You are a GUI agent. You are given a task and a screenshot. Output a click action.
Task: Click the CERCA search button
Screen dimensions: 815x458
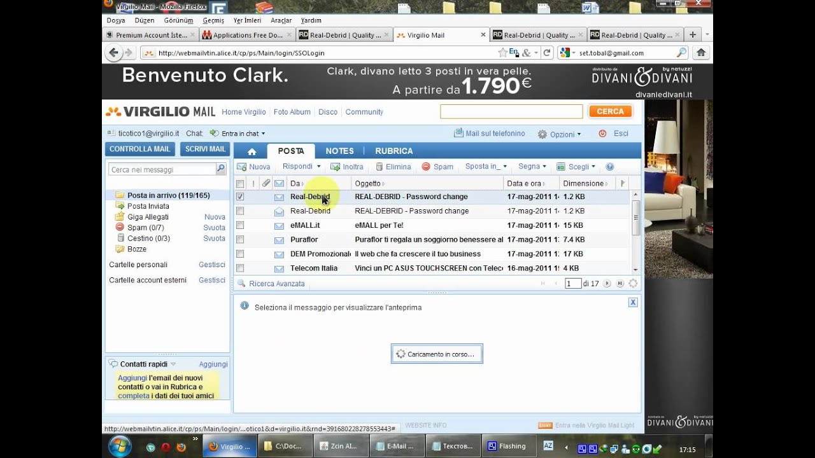click(x=610, y=111)
